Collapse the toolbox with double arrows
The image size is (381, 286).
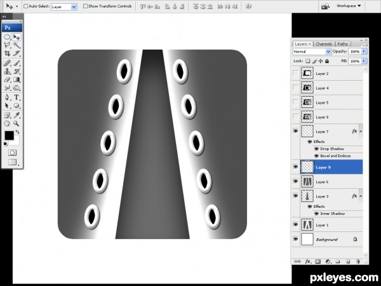[4, 17]
